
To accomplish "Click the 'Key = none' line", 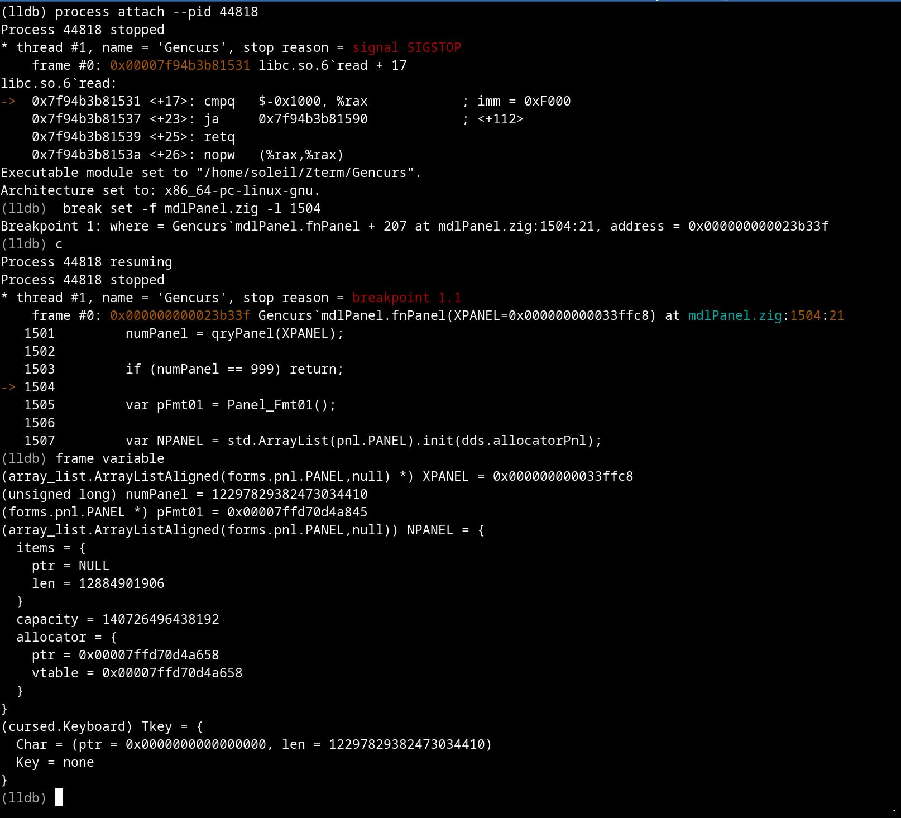I will point(55,762).
